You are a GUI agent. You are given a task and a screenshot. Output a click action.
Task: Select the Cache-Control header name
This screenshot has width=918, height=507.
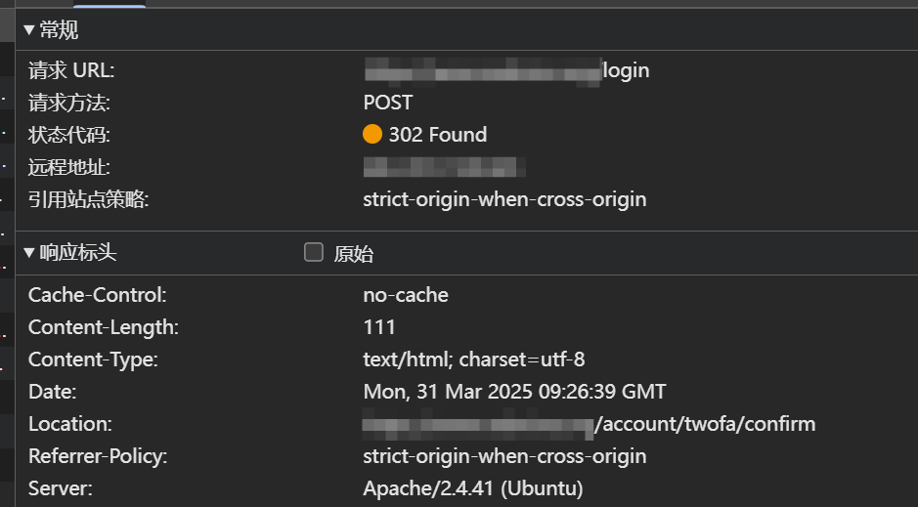tap(97, 295)
